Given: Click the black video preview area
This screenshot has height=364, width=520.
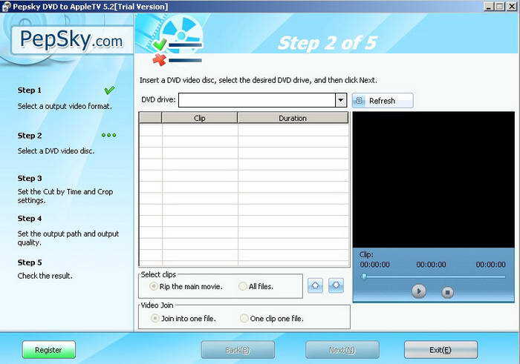Looking at the screenshot, I should [x=433, y=179].
